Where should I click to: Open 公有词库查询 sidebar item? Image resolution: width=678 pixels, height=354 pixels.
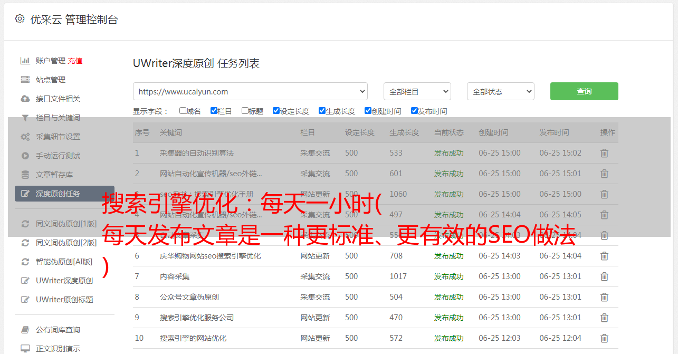click(58, 330)
